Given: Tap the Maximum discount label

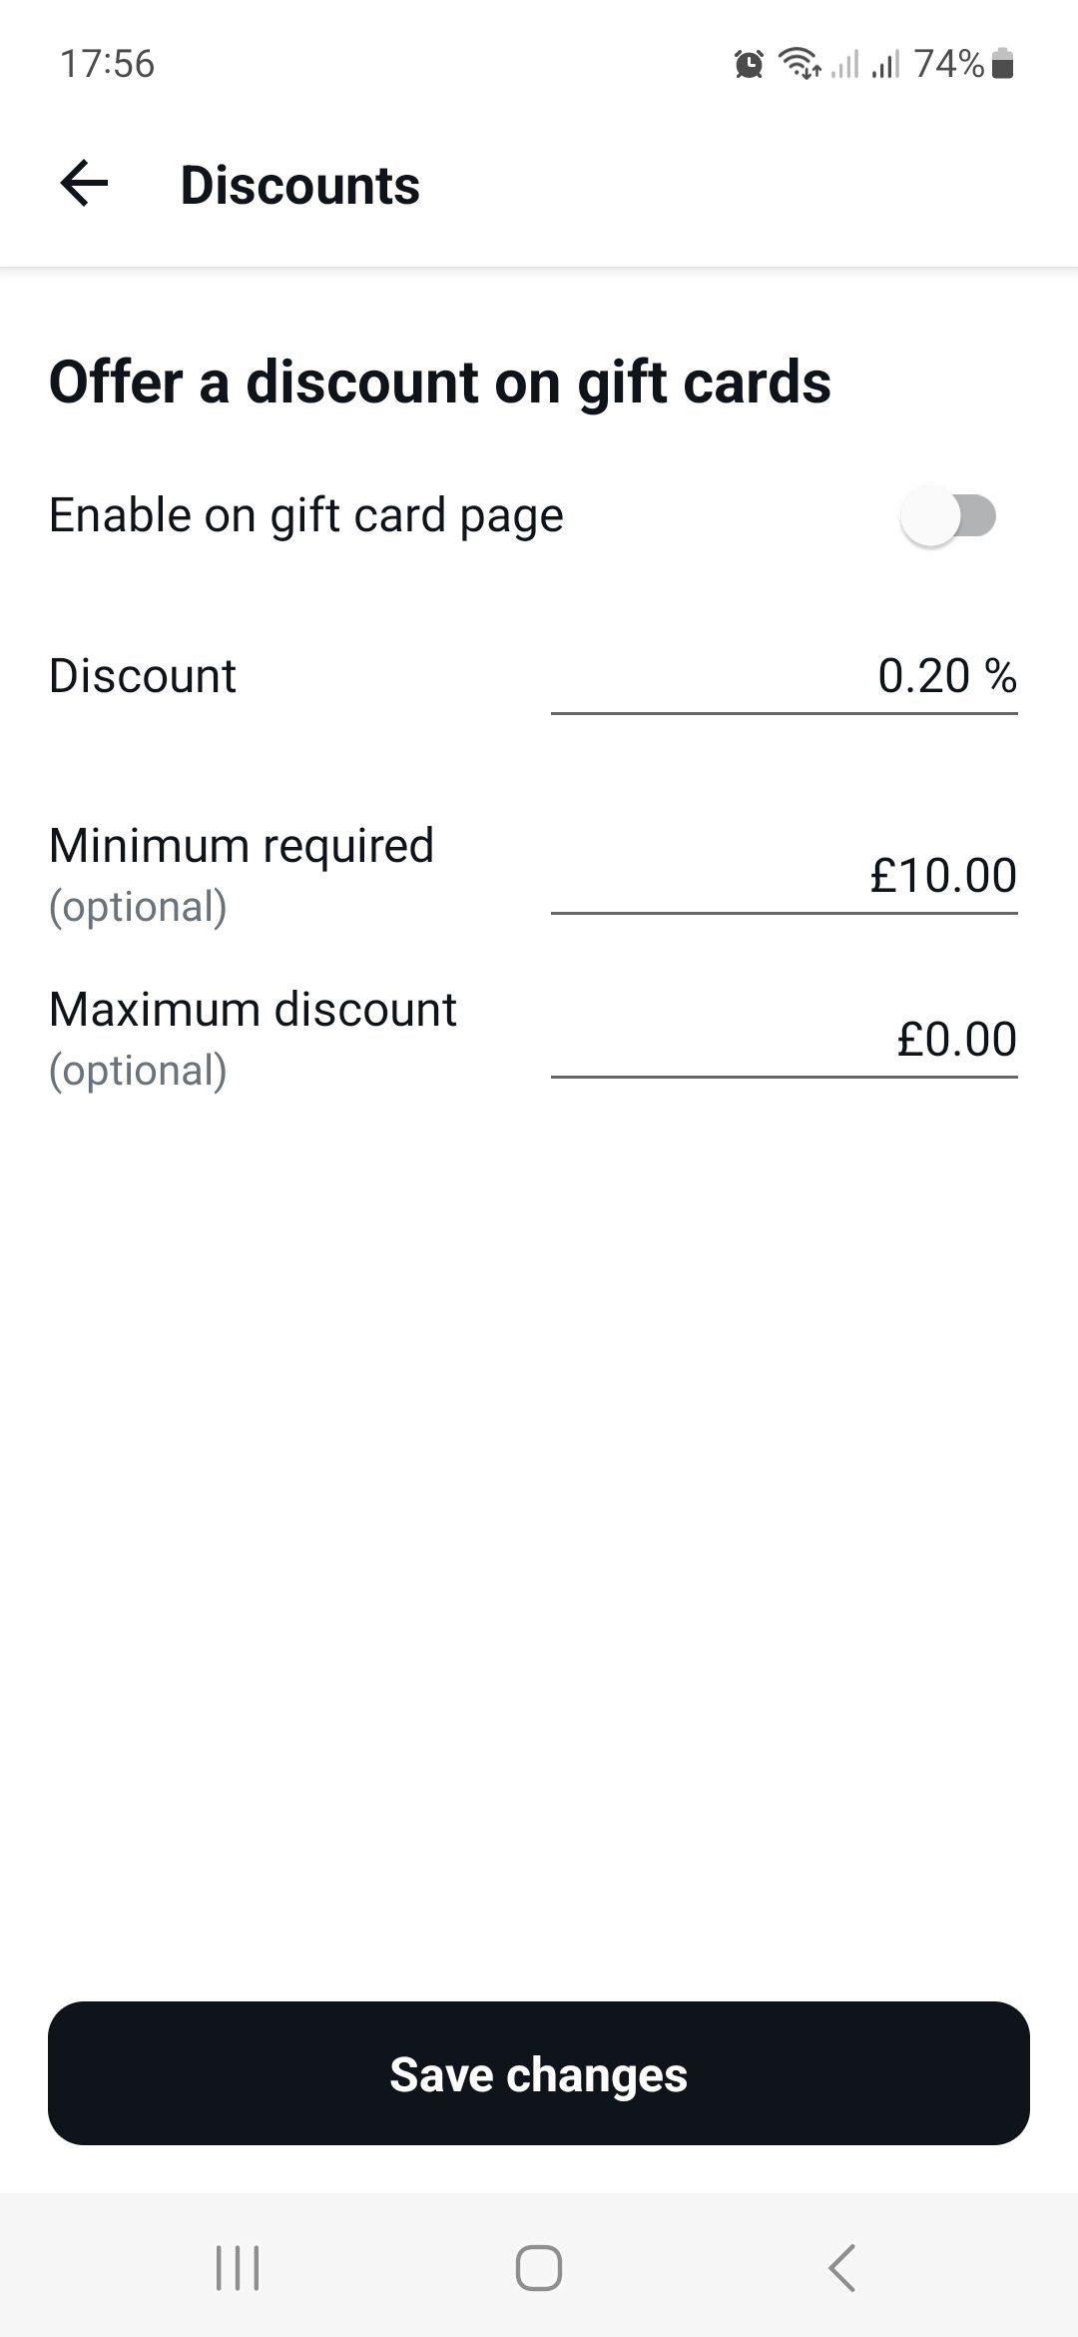Looking at the screenshot, I should tap(253, 1010).
